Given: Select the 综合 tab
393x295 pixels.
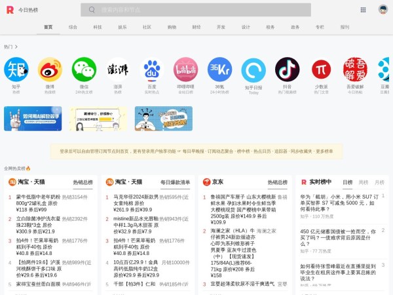Looking at the screenshot, I should [73, 27].
